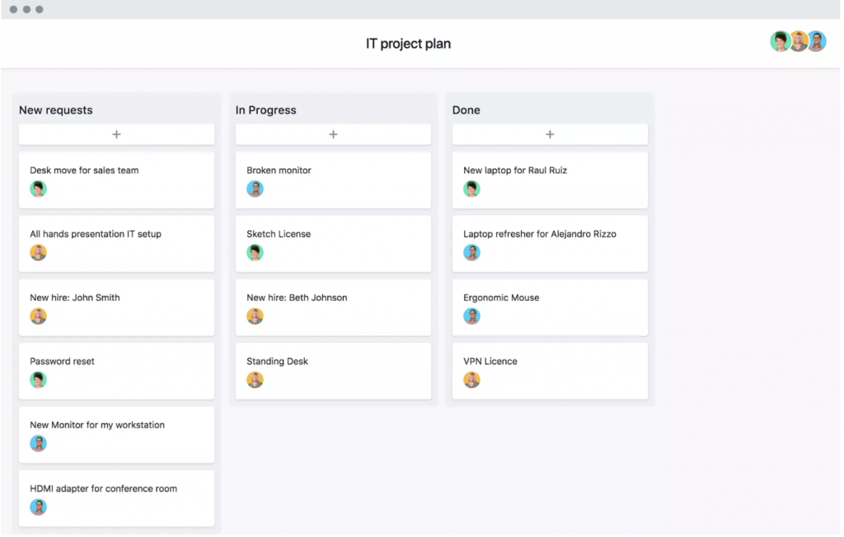
Task: Click the avatar on the Password reset card
Action: tap(38, 380)
